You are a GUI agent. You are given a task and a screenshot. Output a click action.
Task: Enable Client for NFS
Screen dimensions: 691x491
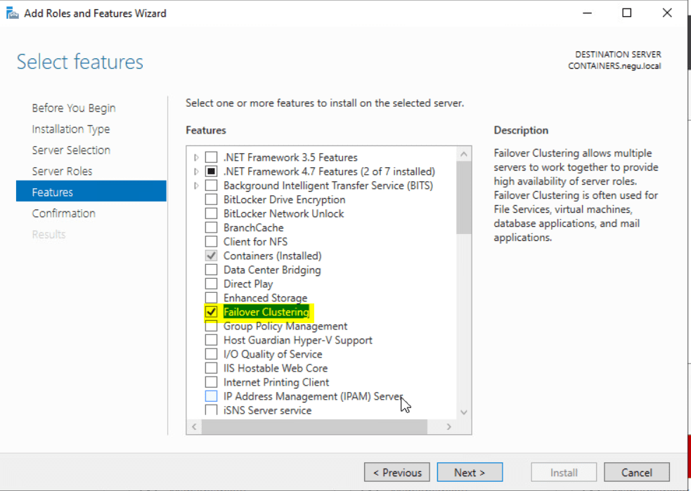[212, 242]
